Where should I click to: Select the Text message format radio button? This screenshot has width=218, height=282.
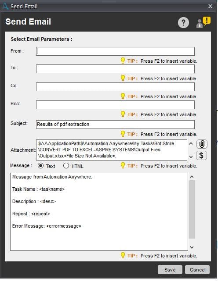pyautogui.click(x=40, y=165)
